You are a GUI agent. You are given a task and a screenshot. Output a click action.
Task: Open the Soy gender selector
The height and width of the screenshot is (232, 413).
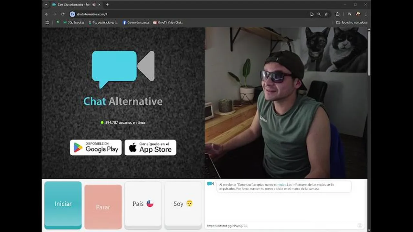pyautogui.click(x=183, y=205)
